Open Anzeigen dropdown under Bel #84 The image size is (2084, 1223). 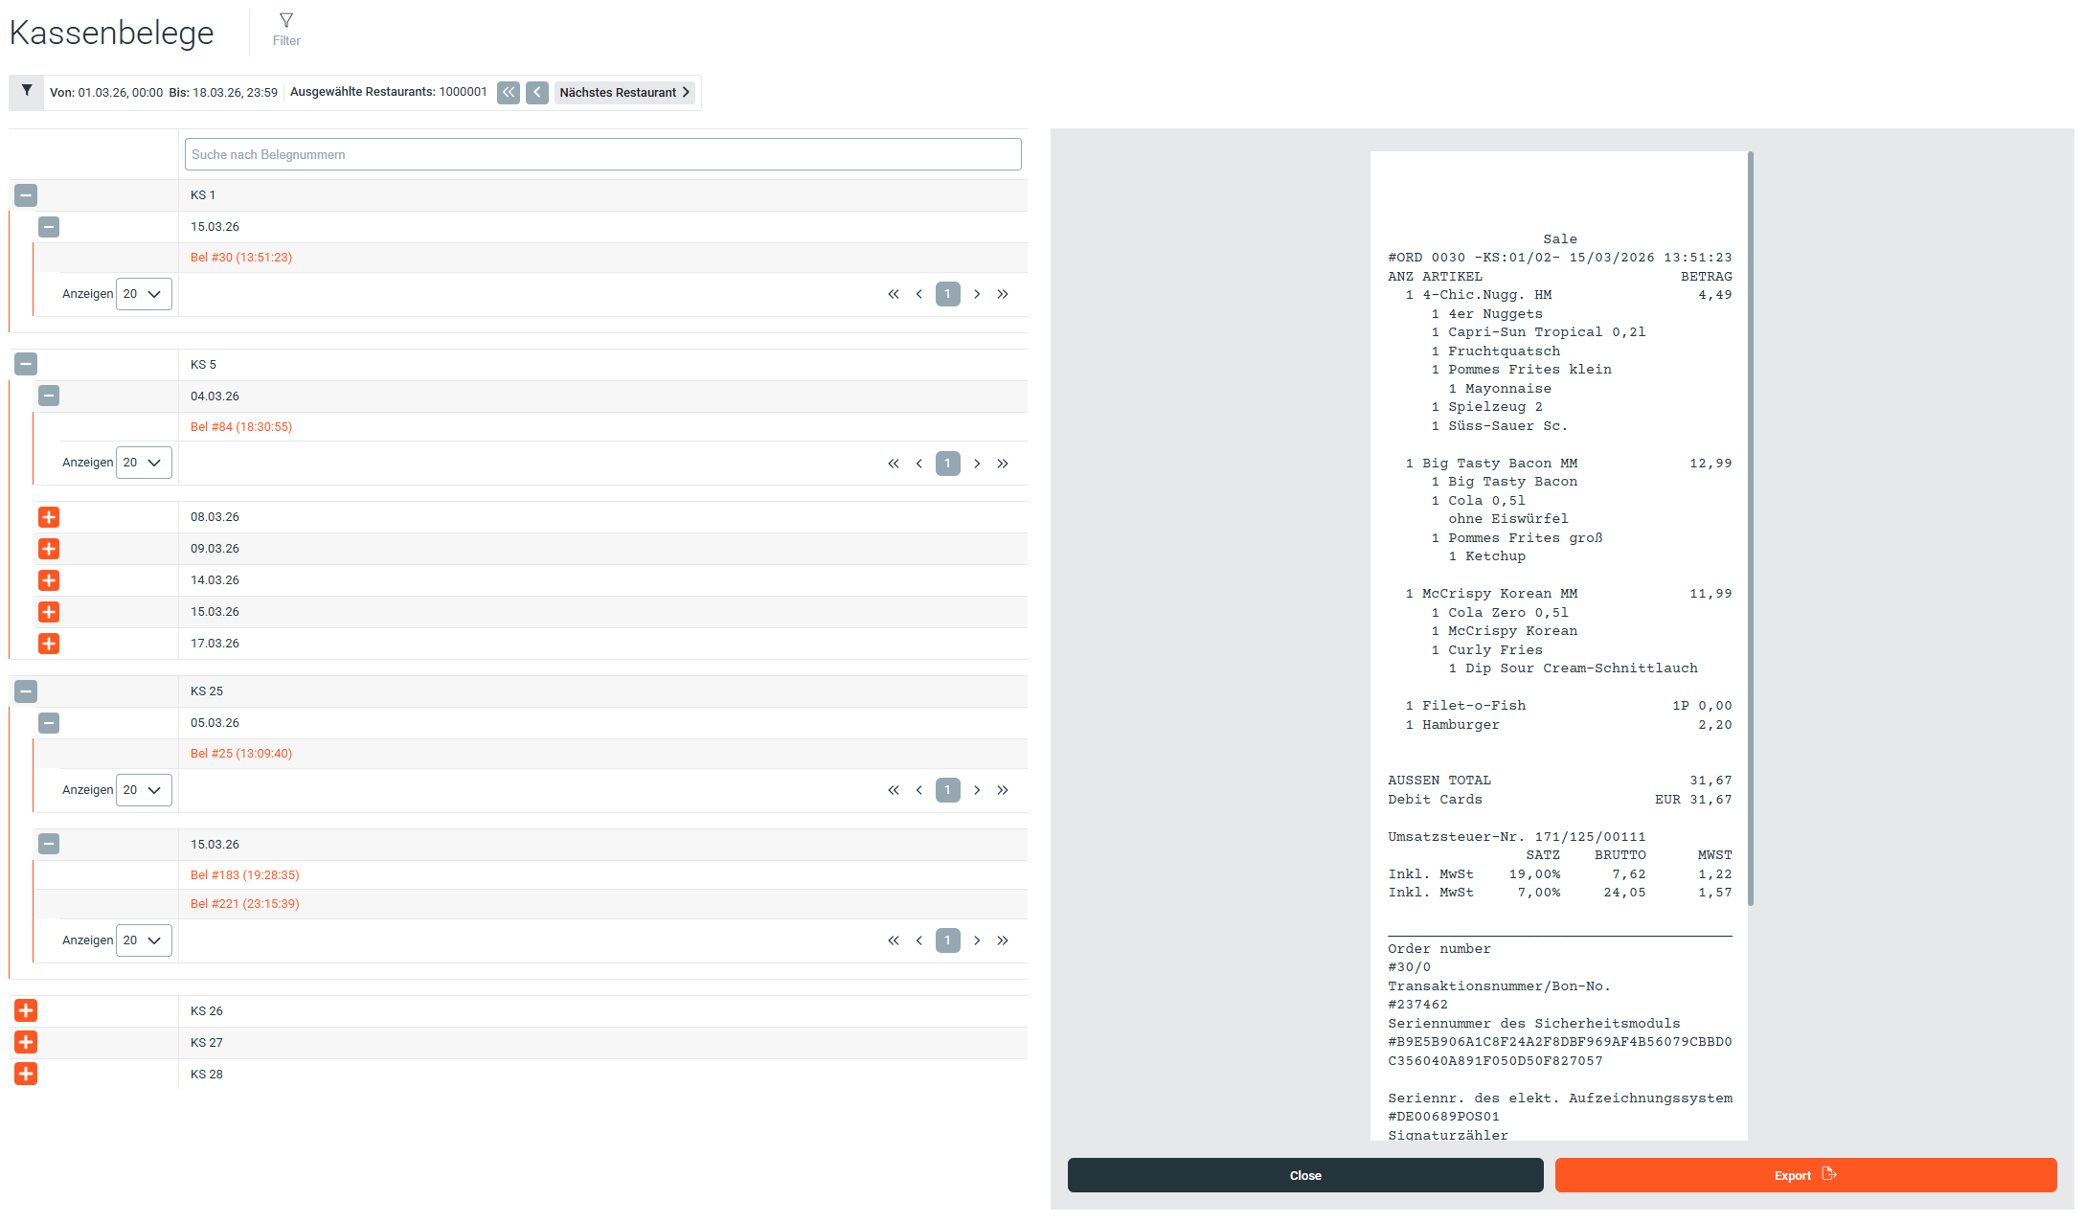[x=144, y=463]
